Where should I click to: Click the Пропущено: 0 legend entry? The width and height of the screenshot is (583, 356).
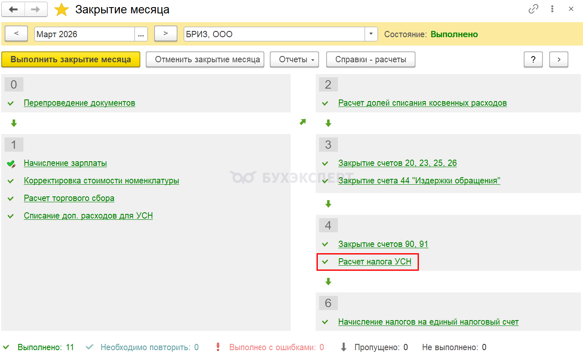pos(381,347)
